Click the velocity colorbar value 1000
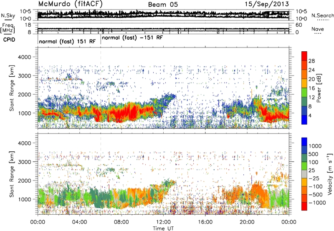 (x=315, y=146)
